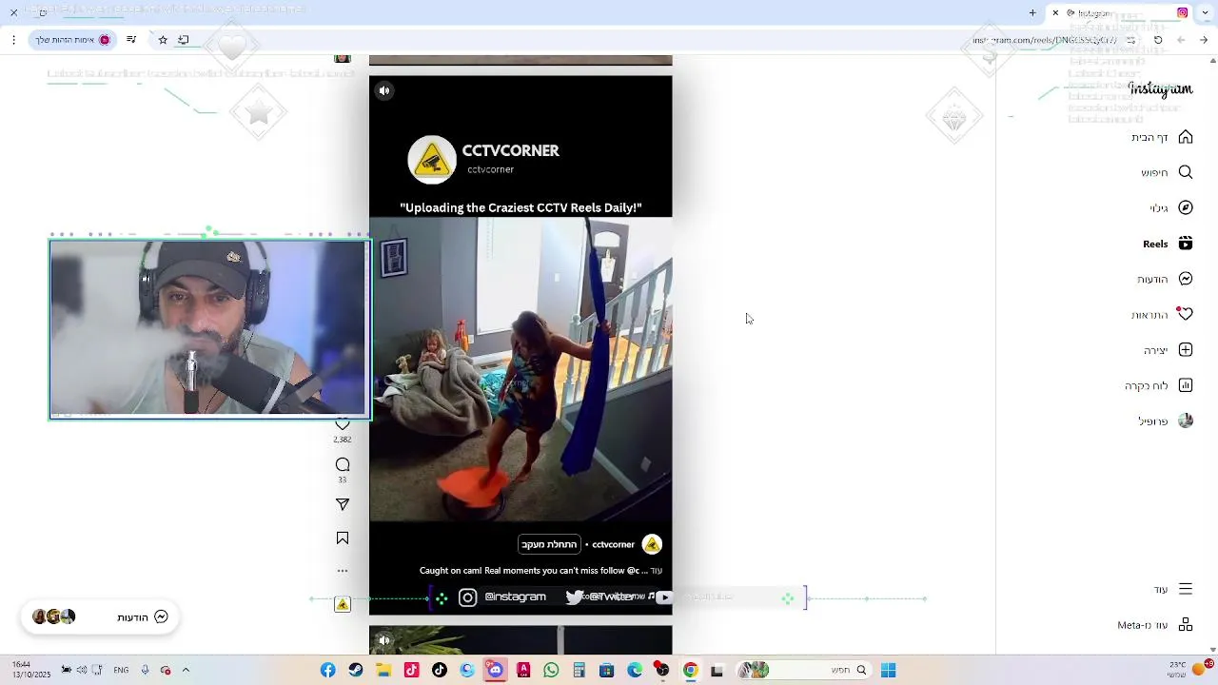Mute the CCTVCORNER reel audio
1218x685 pixels.
383,91
